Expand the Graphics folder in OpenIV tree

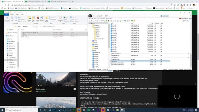pos(93,31)
